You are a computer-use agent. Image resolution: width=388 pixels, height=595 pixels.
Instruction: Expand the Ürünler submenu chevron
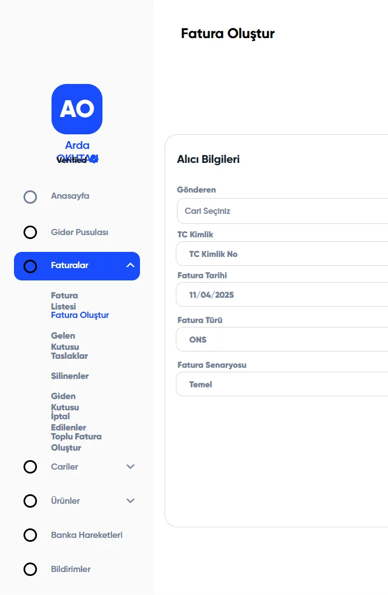tap(130, 501)
